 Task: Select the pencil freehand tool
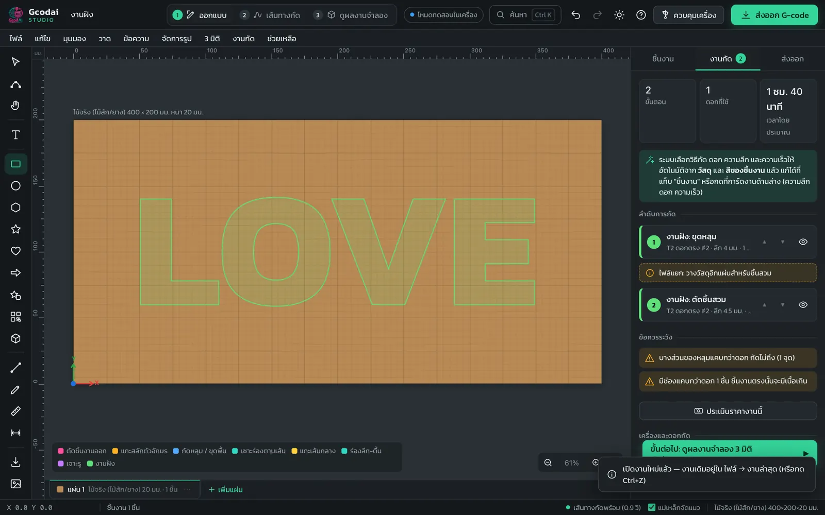(15, 390)
